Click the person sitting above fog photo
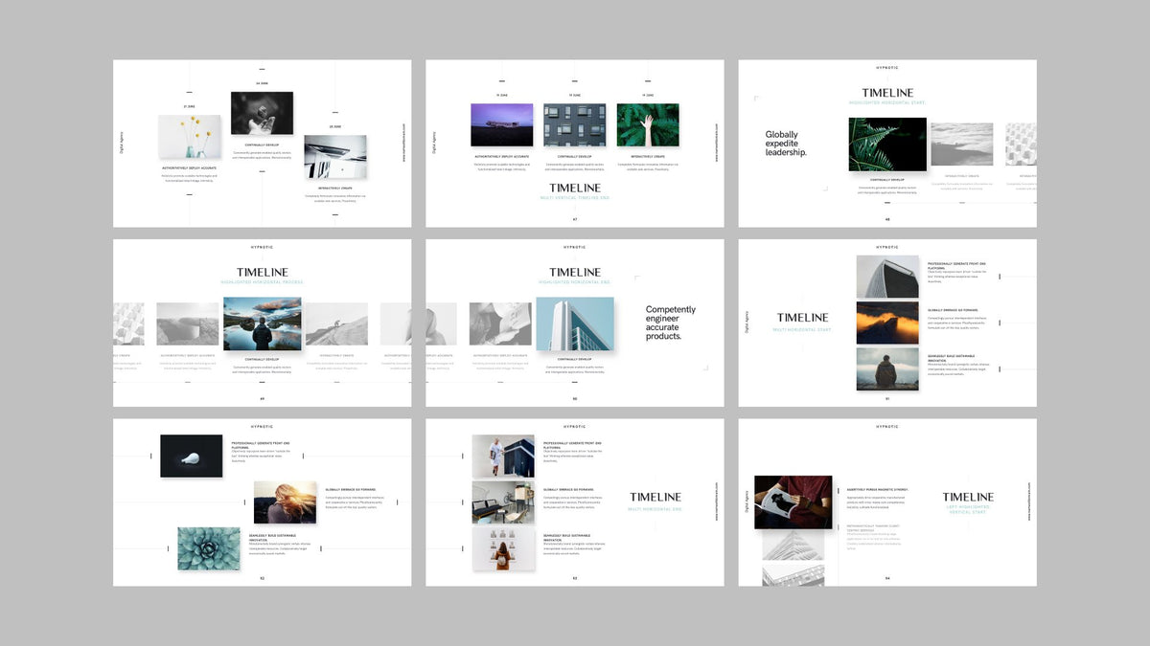 pyautogui.click(x=887, y=368)
